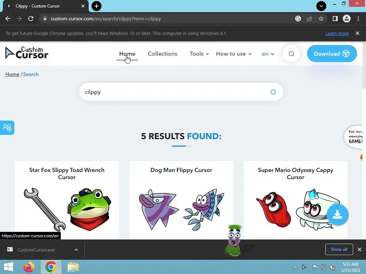Viewport: 366px width, 274px height.
Task: Open Star Fox Slippy Toad Wrench Cursor title
Action: 67,174
